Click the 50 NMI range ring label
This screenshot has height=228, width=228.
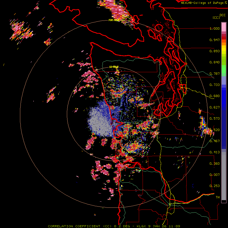pos(114,67)
